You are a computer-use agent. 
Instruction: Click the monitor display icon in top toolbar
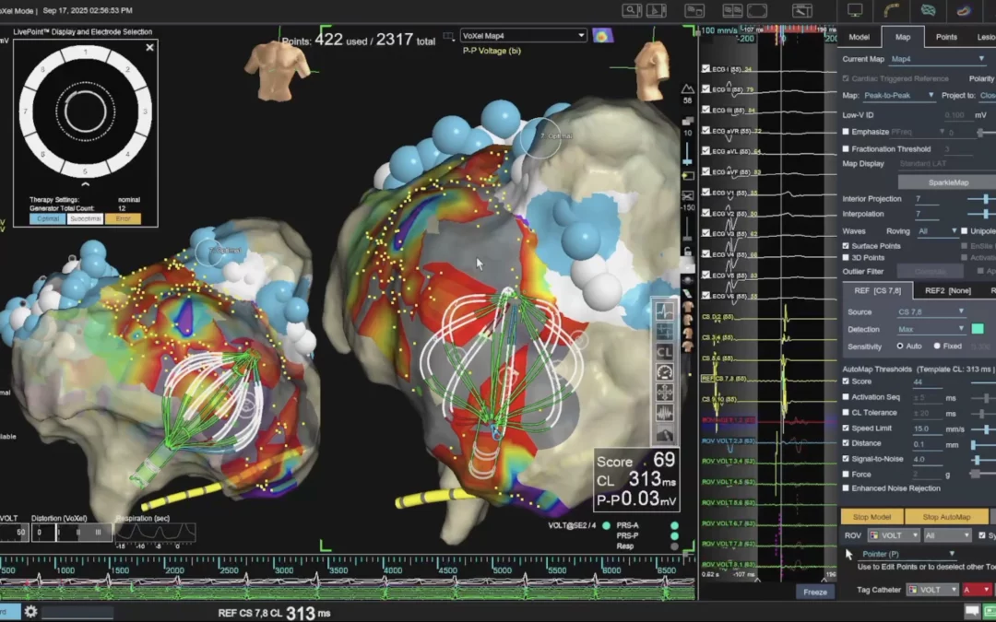point(855,10)
